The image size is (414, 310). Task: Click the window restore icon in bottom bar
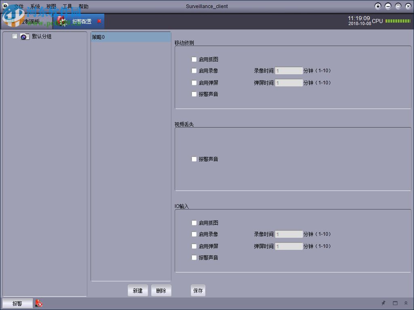pyautogui.click(x=395, y=303)
